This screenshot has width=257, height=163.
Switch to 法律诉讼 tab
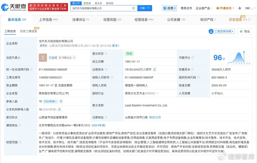(80, 20)
